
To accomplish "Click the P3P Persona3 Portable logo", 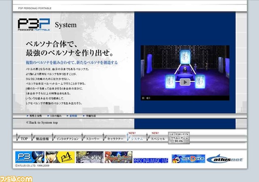I will coord(34,24).
